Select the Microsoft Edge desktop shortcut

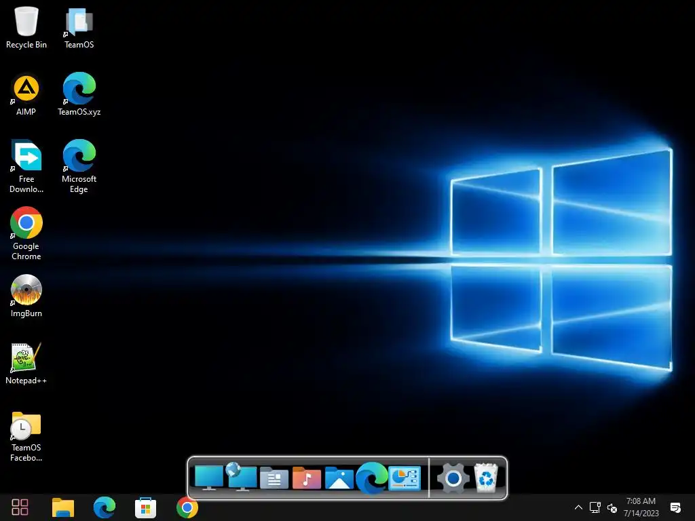coord(79,167)
